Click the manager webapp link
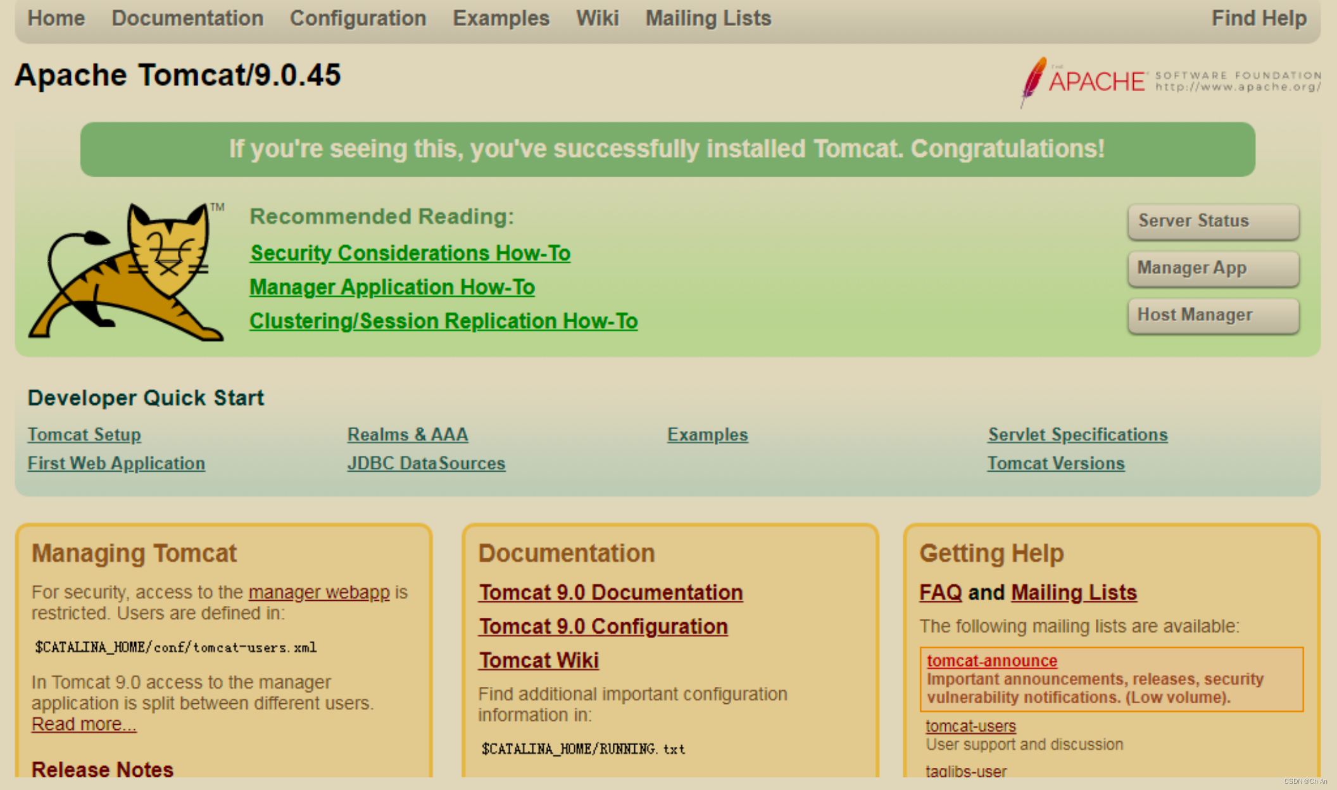 319,592
